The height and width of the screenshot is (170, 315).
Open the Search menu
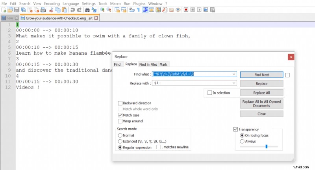pyautogui.click(x=25, y=4)
